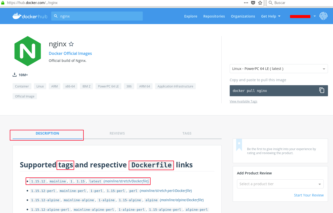Expand the Get Help dropdown menu
The width and height of the screenshot is (333, 213).
[271, 16]
